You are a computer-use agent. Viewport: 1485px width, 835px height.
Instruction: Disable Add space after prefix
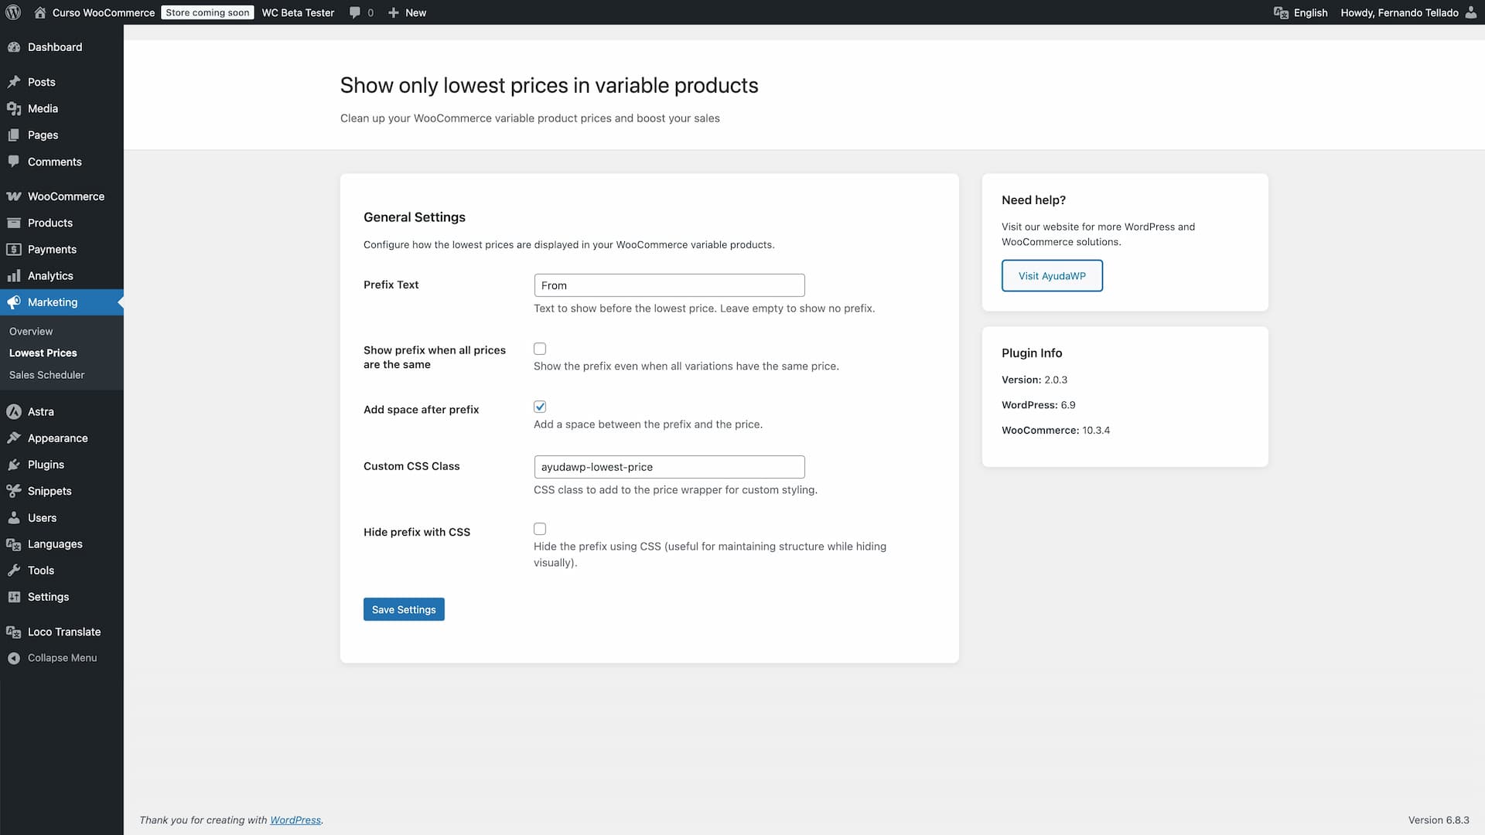(539, 406)
